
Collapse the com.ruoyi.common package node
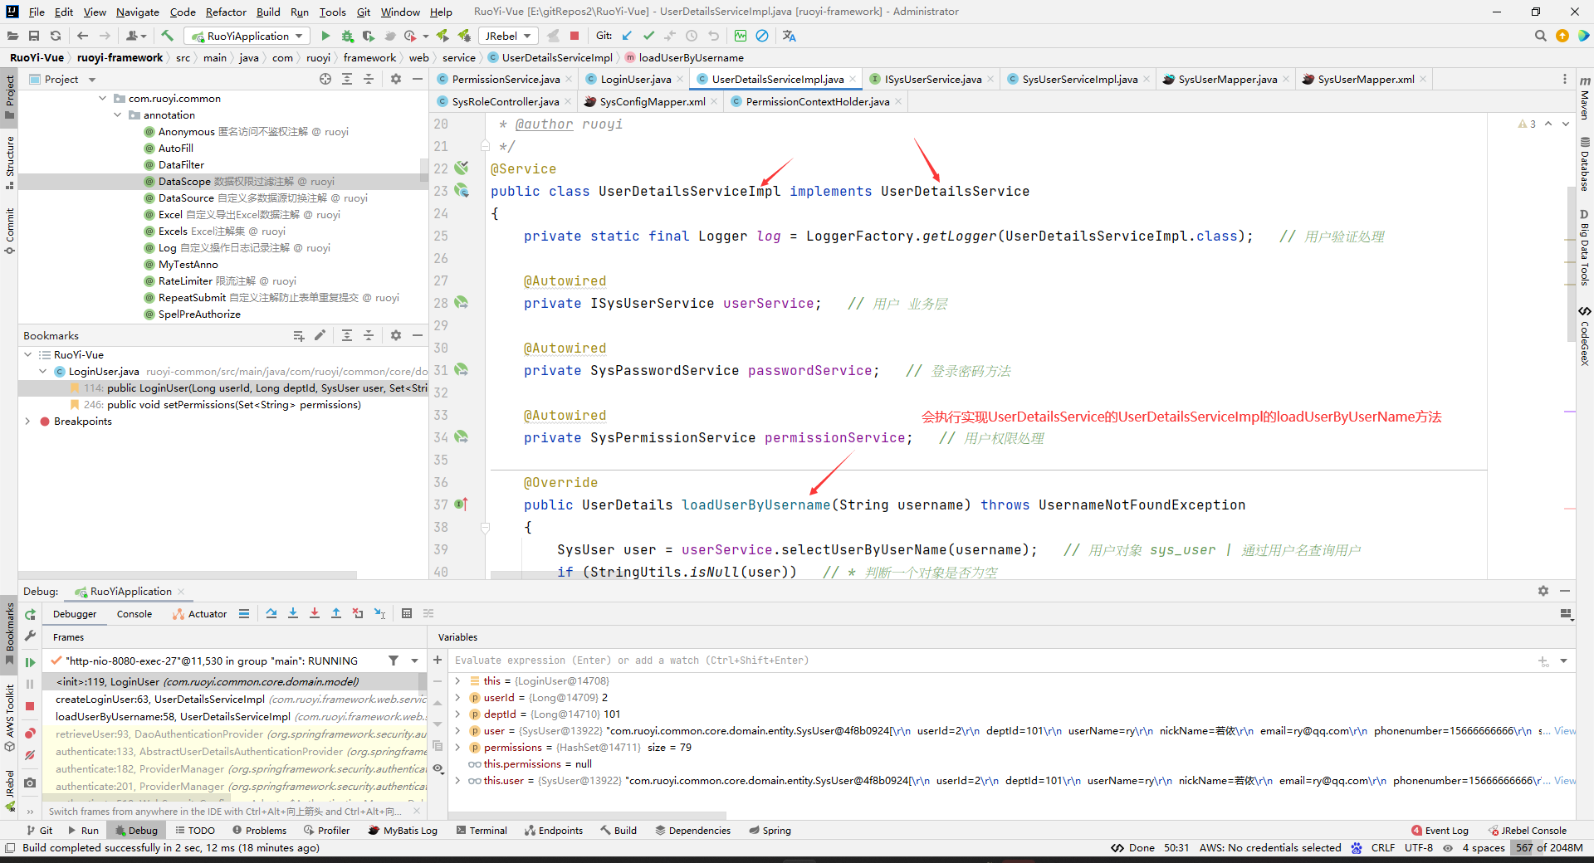[103, 98]
